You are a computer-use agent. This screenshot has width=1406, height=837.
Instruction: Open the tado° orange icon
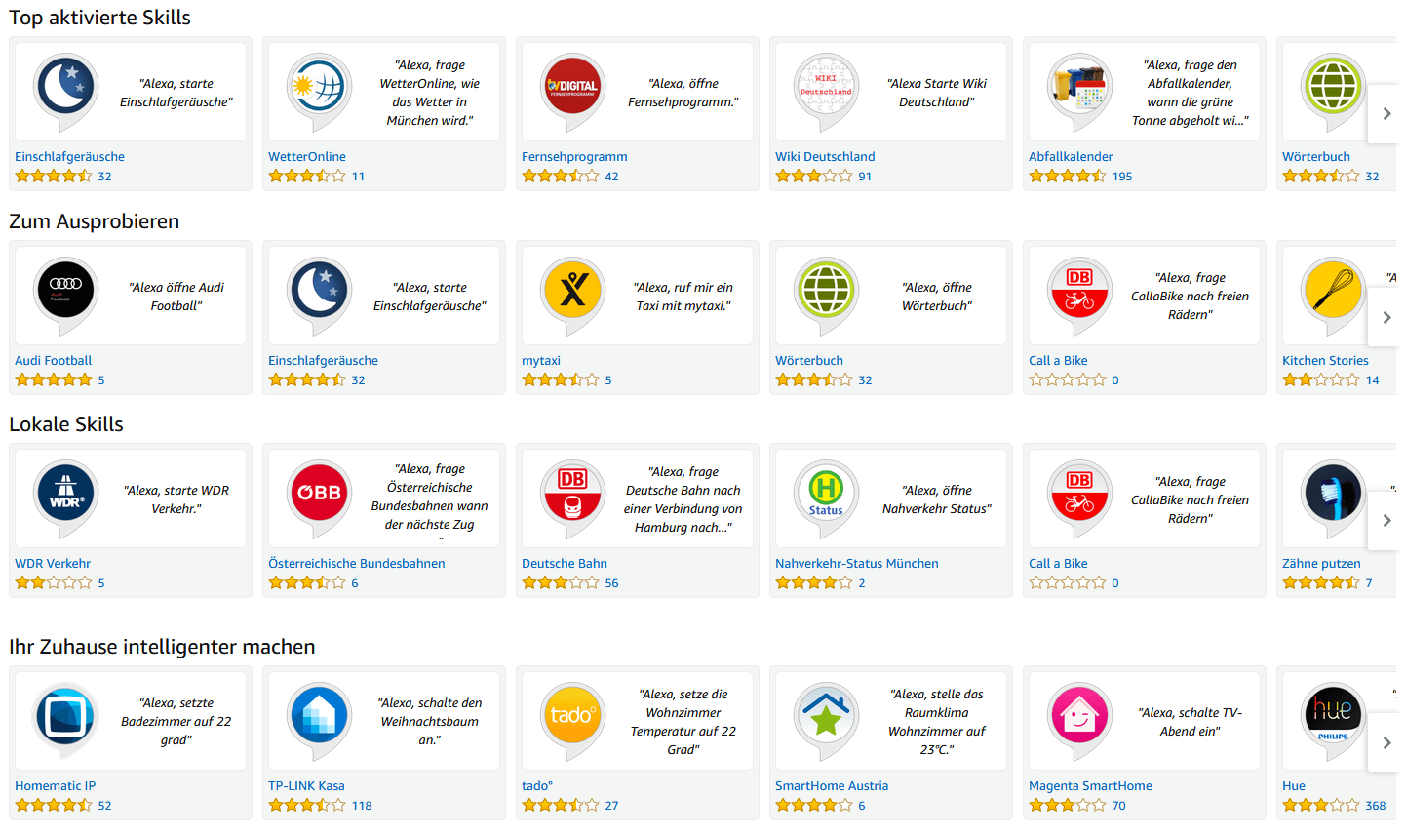[x=572, y=716]
